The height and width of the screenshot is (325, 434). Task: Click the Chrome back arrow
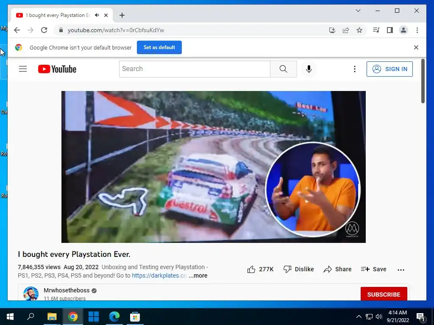coord(17,30)
